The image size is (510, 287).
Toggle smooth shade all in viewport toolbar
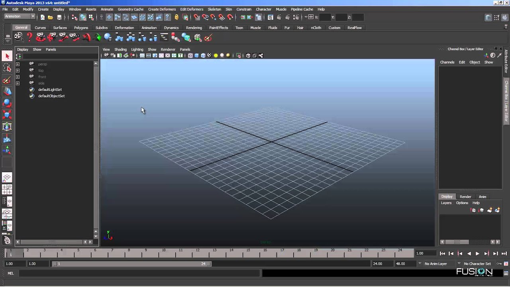[196, 55]
